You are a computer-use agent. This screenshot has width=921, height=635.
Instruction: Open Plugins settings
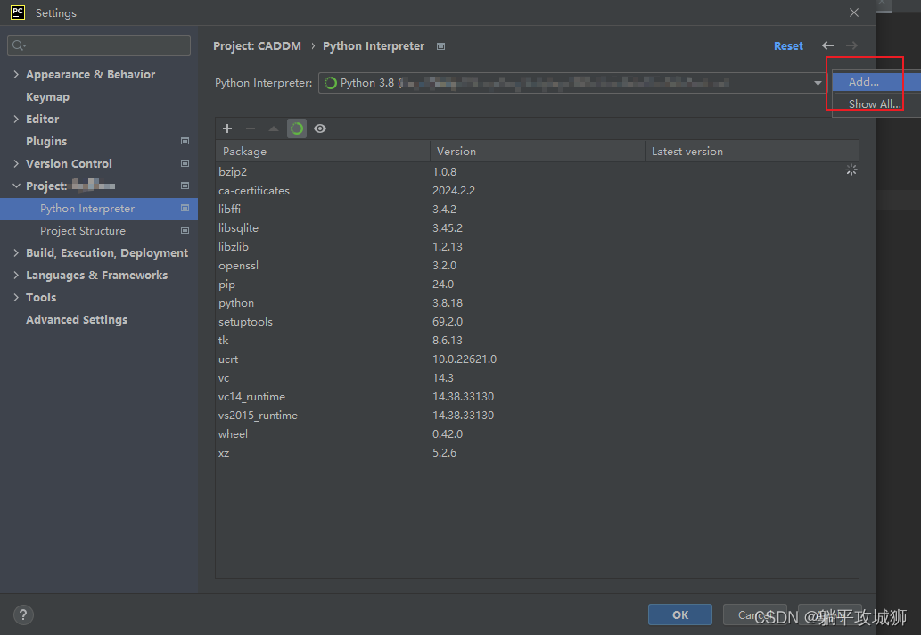tap(46, 142)
